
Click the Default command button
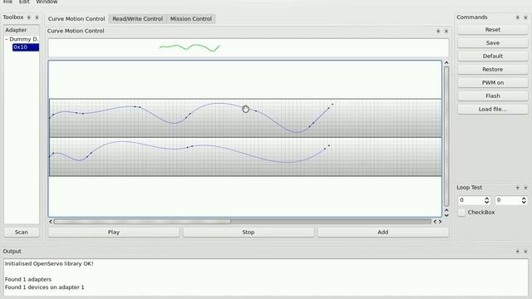(493, 56)
